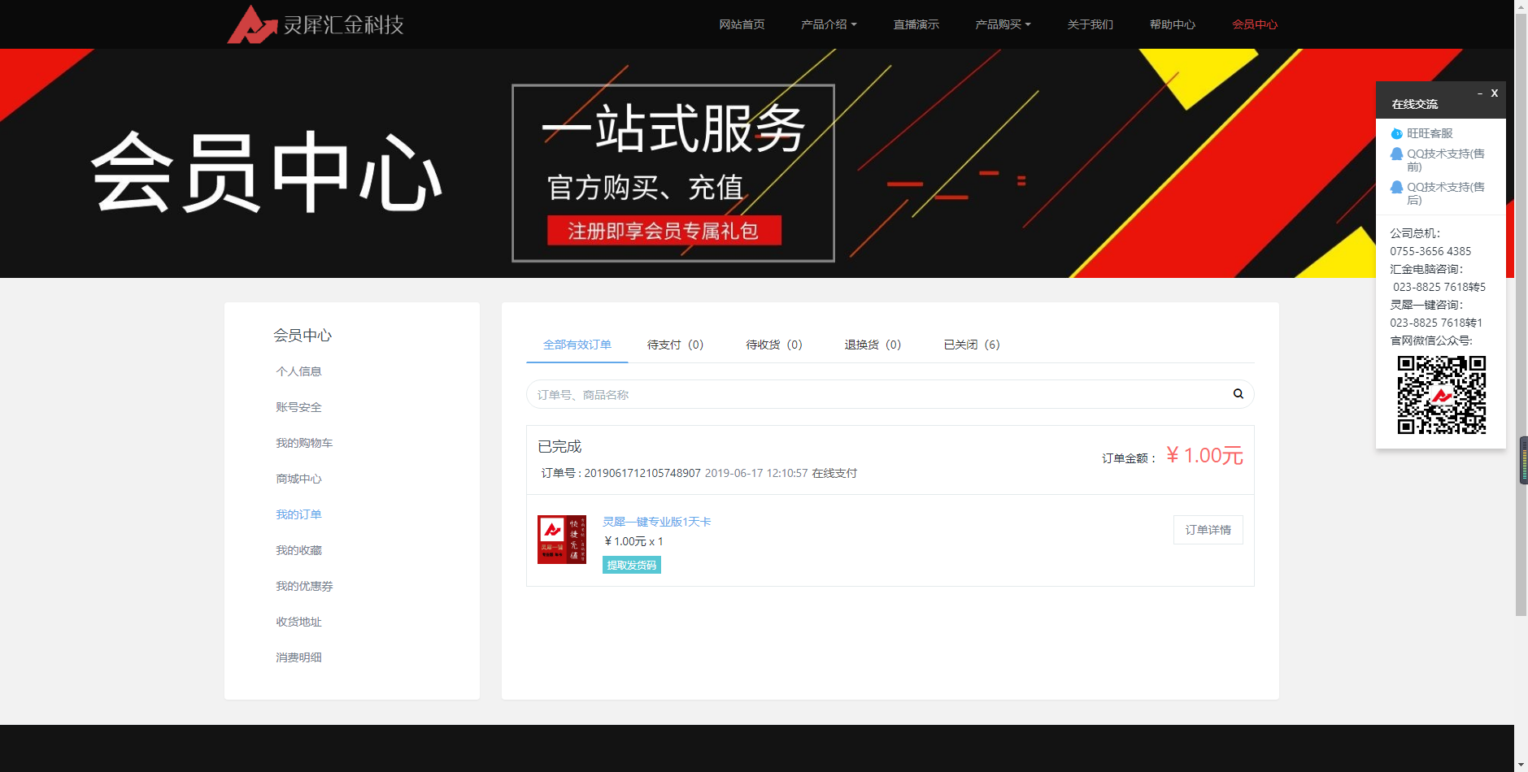Click the 提取发货码 button

pyautogui.click(x=631, y=564)
